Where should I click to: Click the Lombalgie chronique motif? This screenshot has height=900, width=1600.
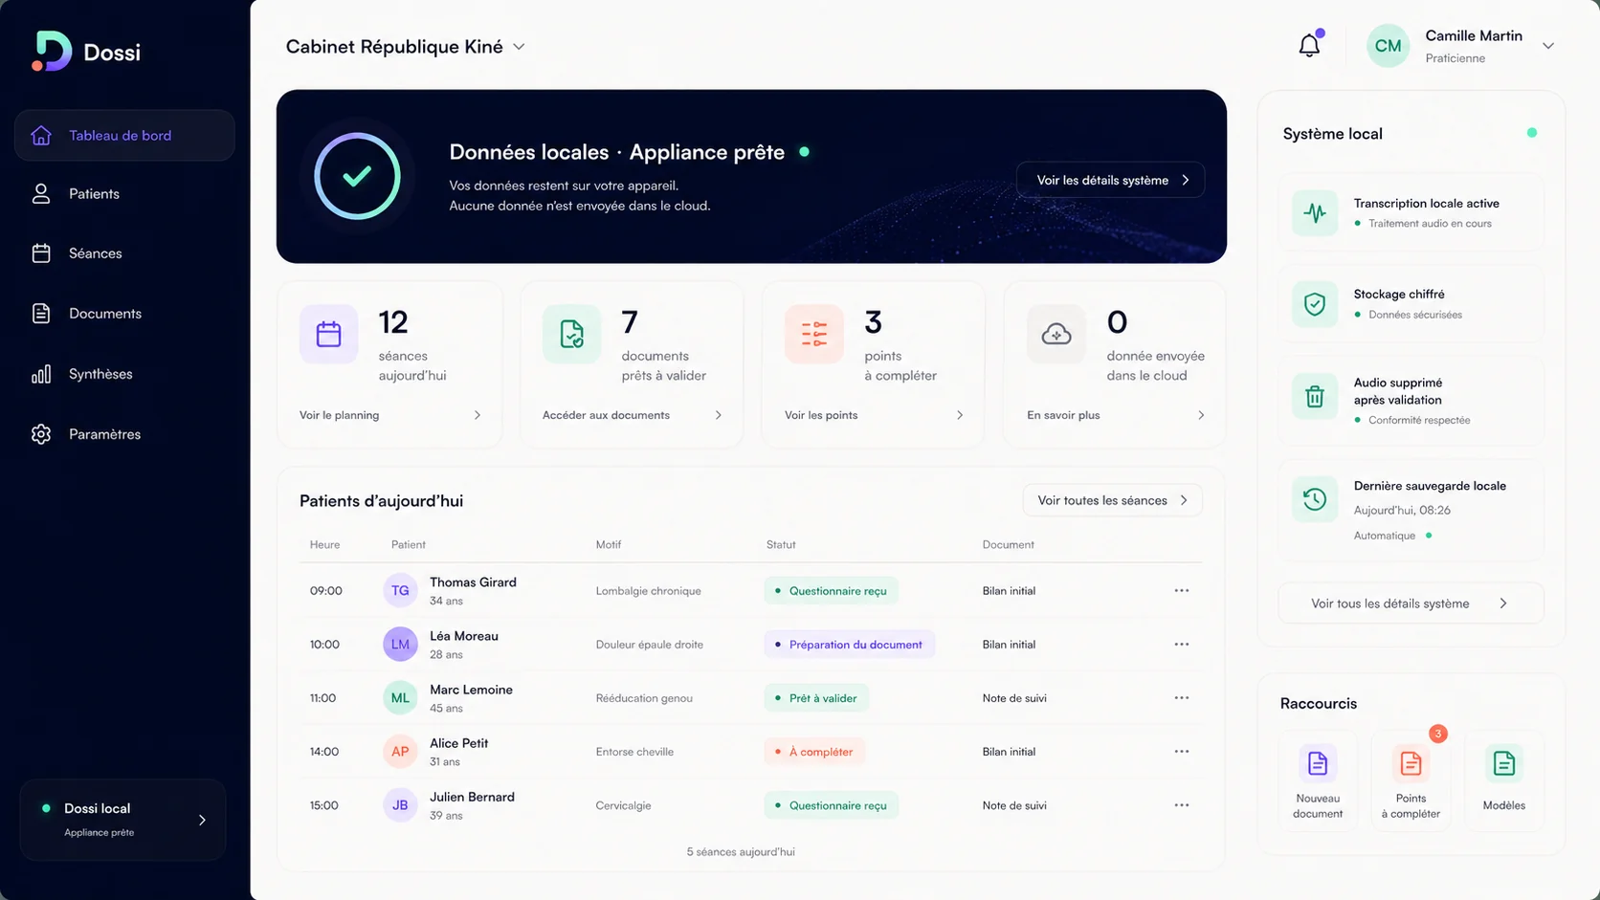[648, 591]
